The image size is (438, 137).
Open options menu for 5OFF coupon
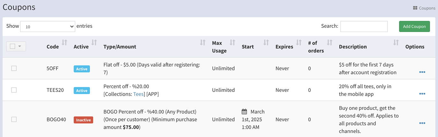pos(422,72)
